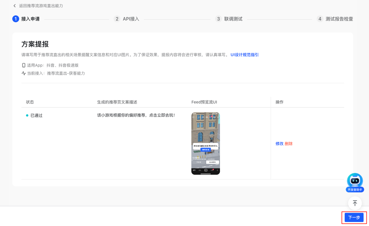Open the UI设计规范指引 link
Image resolution: width=369 pixels, height=226 pixels.
[x=244, y=55]
